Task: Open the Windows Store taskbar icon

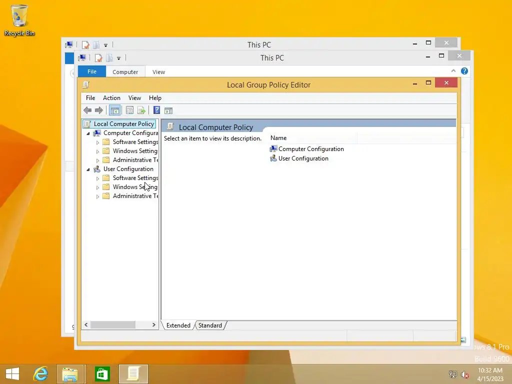Action: [x=102, y=374]
